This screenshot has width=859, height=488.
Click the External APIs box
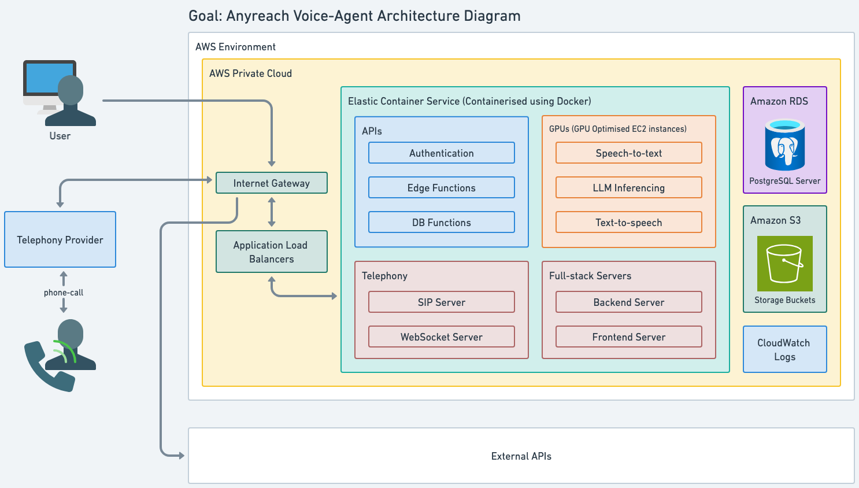click(x=521, y=456)
